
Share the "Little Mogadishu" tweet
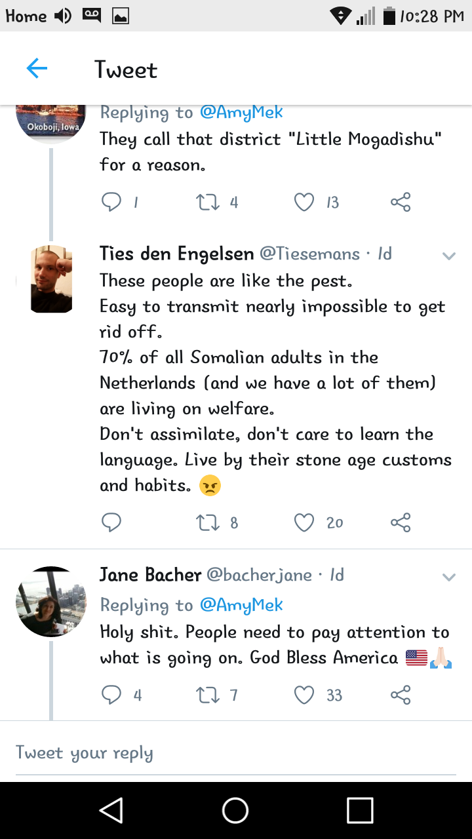click(x=401, y=202)
